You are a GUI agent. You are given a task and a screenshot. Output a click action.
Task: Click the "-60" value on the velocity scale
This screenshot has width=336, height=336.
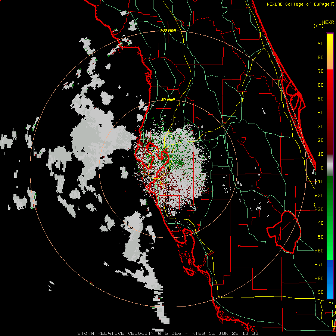tap(319, 251)
